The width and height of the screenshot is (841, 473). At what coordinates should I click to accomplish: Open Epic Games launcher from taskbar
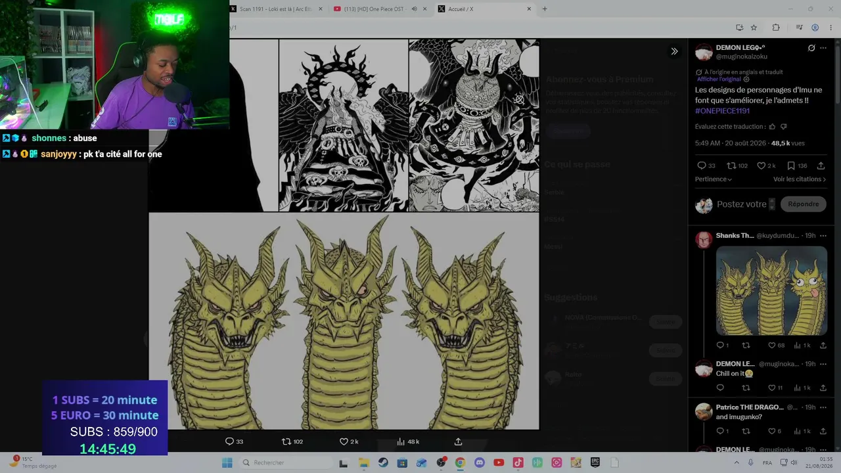595,462
